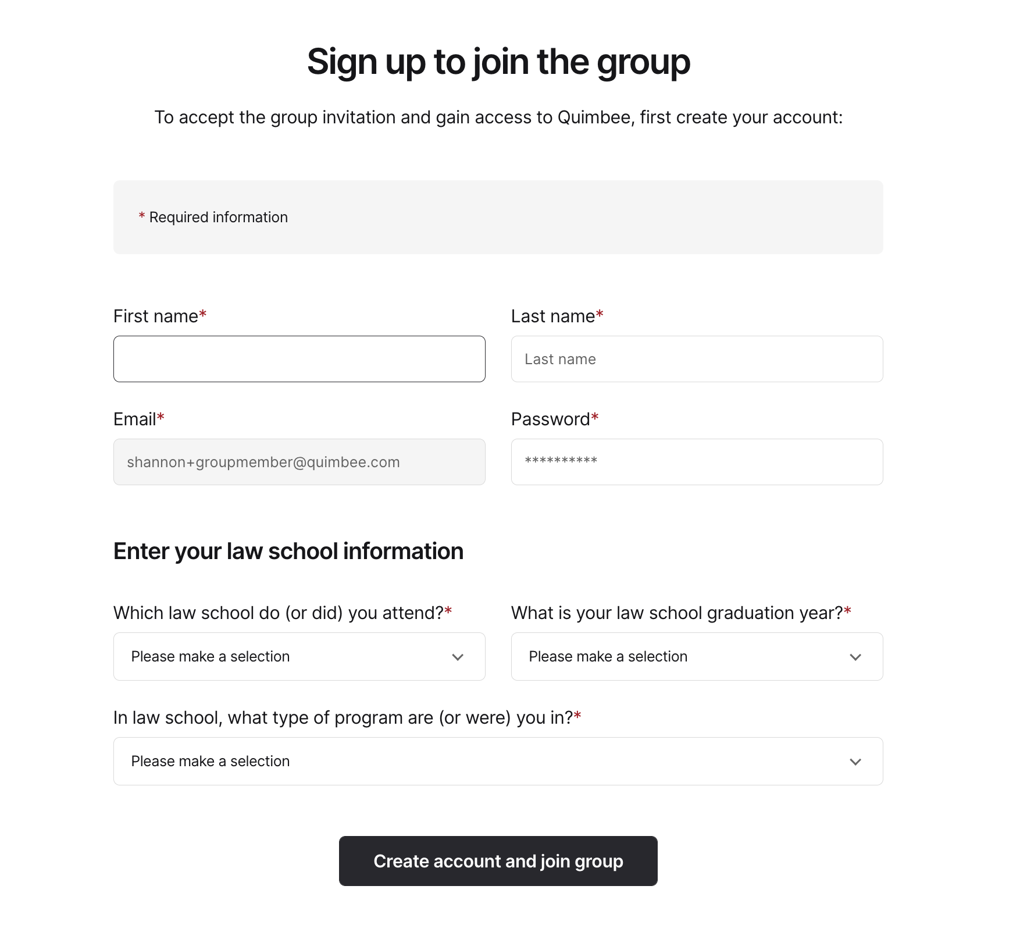Select the Please make a selection text for law school
The width and height of the screenshot is (1020, 932).
click(x=210, y=656)
